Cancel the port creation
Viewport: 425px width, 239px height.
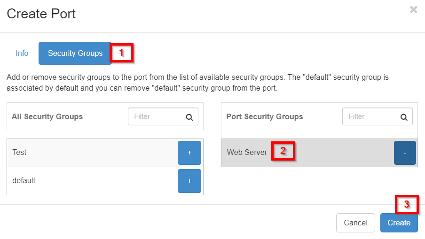pos(355,223)
